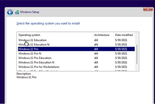Click x64 in the Windows 11 Pro N row
Screen dimensions: 155x104
point(96,54)
